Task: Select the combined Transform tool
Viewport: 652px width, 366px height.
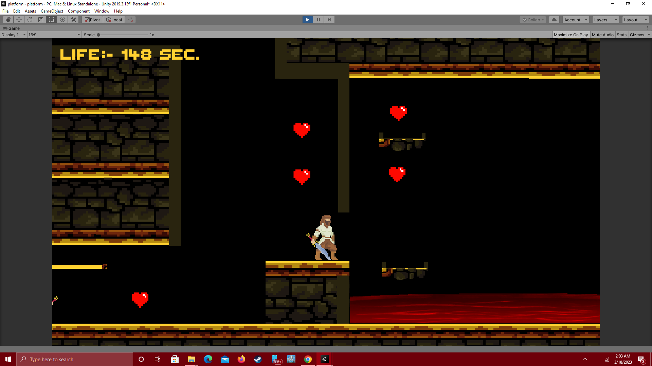Action: click(x=62, y=20)
